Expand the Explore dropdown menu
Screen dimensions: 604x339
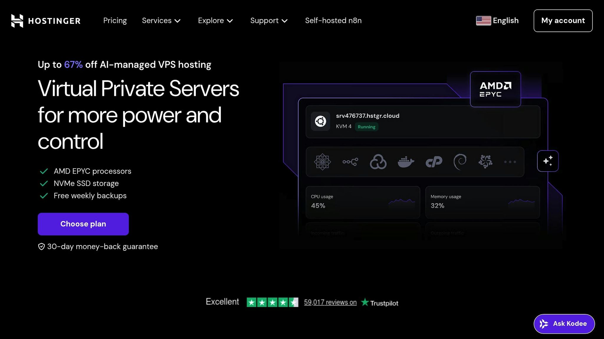pos(215,21)
